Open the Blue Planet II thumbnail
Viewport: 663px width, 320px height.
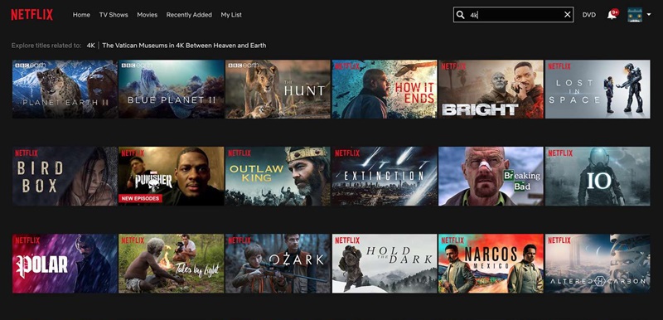[x=172, y=89]
